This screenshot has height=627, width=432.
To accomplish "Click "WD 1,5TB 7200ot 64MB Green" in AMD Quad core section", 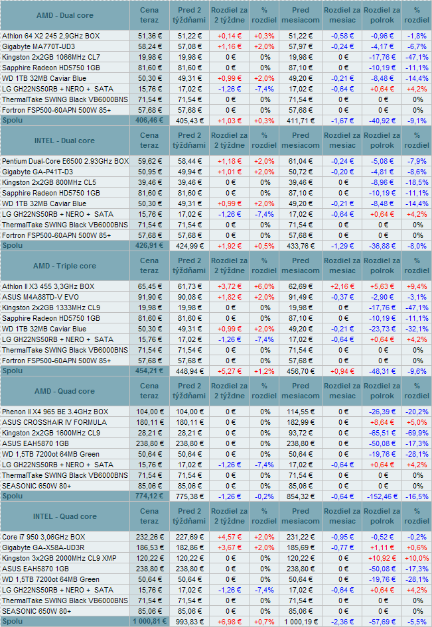I will 50,454.
